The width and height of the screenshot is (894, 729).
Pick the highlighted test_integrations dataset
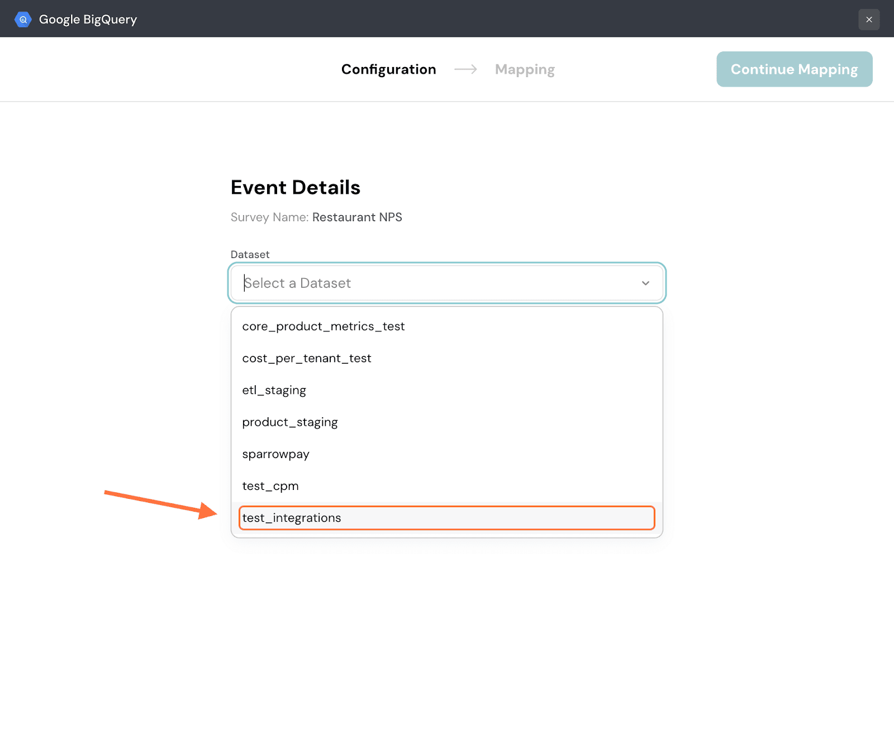292,518
